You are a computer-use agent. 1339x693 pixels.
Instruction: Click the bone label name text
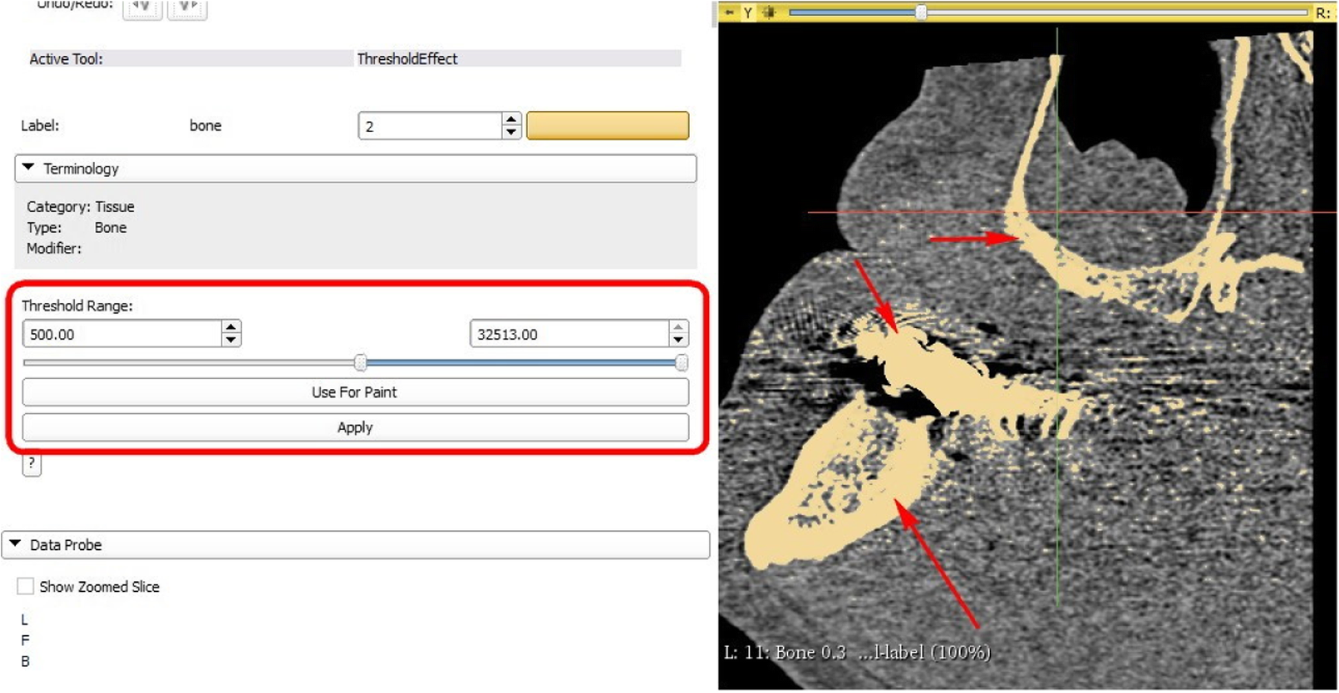tap(206, 126)
